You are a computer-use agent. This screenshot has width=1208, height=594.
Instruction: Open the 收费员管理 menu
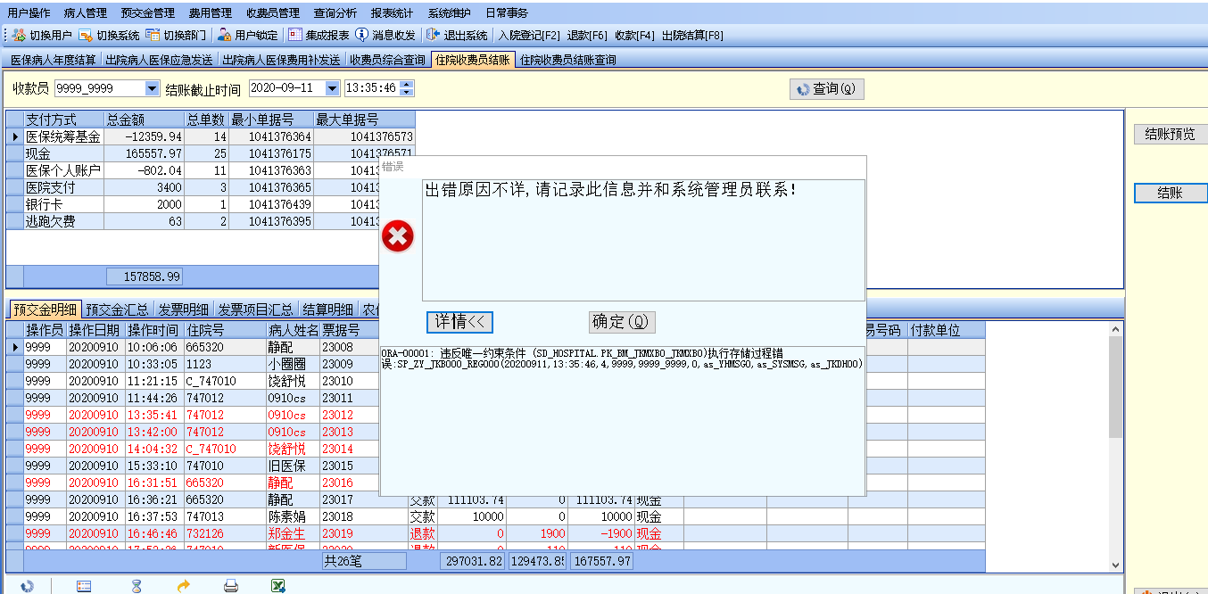pos(273,13)
